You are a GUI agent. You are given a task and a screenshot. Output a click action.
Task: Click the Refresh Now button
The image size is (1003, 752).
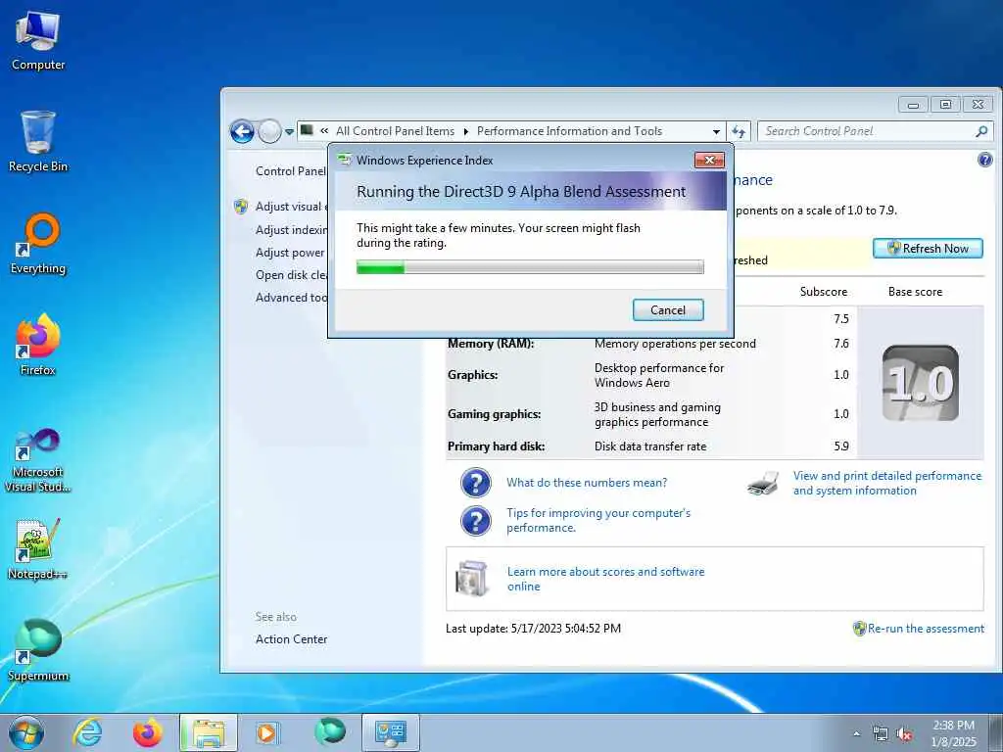point(928,248)
